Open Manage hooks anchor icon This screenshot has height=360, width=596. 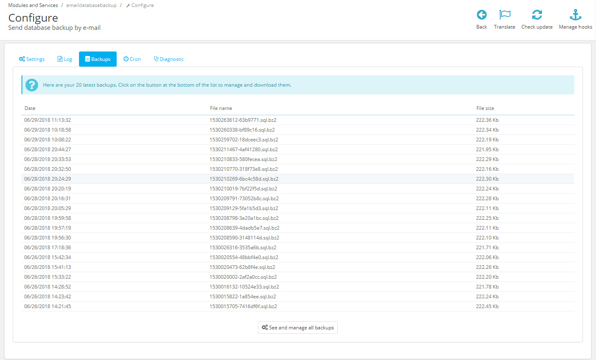click(x=575, y=15)
